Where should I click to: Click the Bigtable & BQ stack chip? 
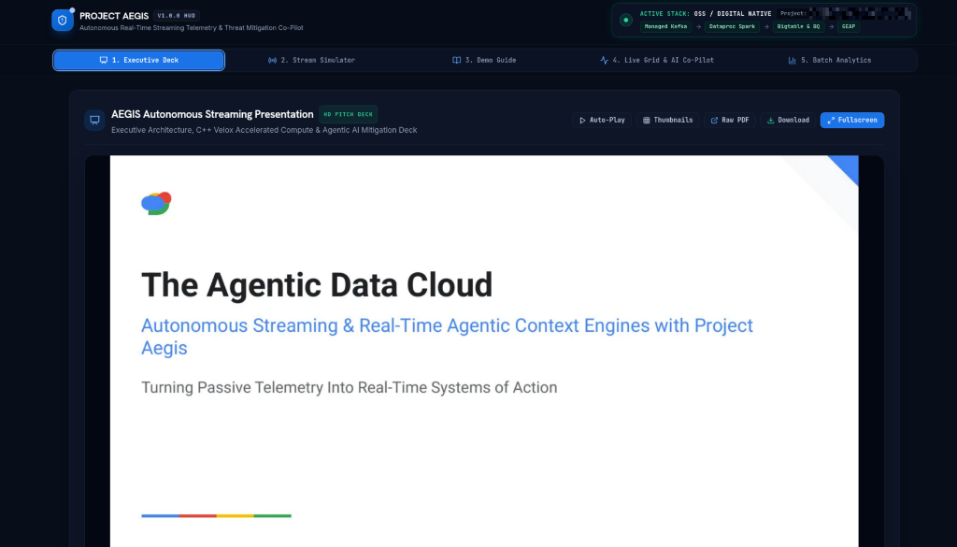(x=798, y=27)
